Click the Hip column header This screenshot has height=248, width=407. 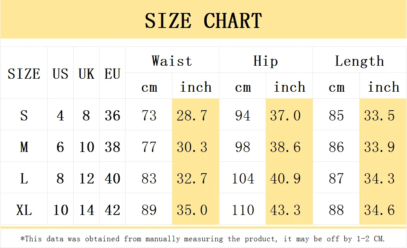coord(266,61)
